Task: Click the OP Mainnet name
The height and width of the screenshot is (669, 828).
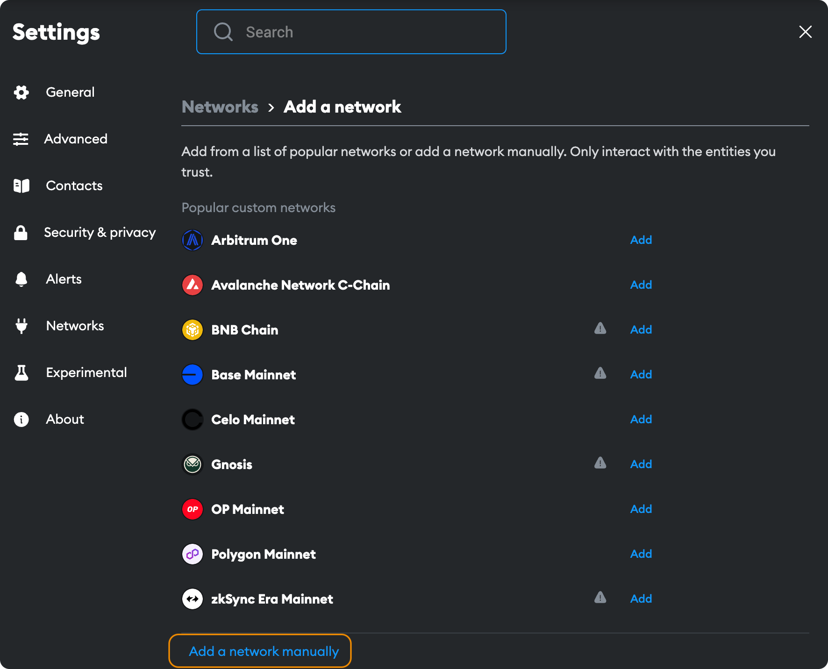Action: coord(248,509)
